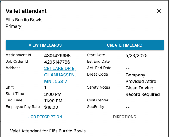Click the Primary label under company name
The image size is (169, 137).
[x=13, y=26]
